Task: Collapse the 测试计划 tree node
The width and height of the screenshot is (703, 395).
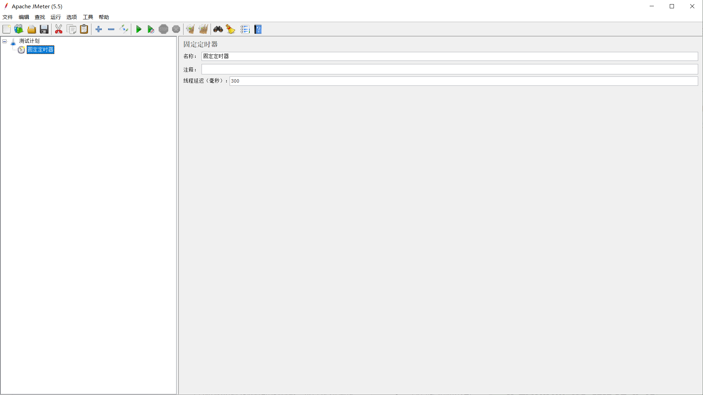Action: coord(5,41)
